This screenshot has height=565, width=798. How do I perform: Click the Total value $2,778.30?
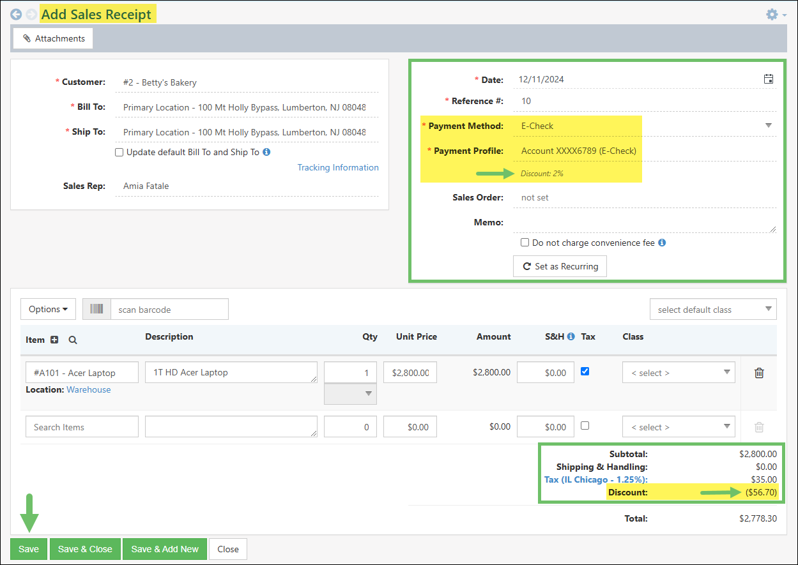[758, 518]
